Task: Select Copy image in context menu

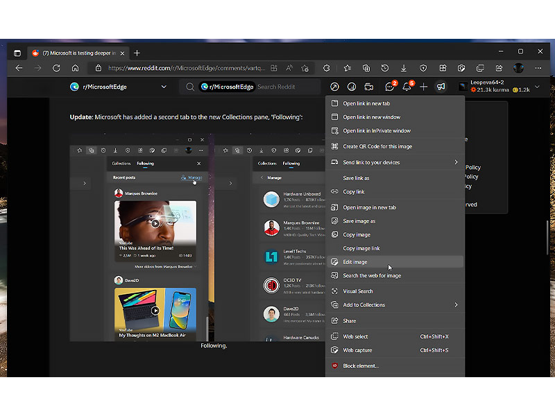Action: click(395, 234)
